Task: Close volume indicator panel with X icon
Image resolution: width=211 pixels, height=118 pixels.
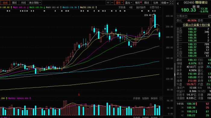Action: [x=161, y=98]
